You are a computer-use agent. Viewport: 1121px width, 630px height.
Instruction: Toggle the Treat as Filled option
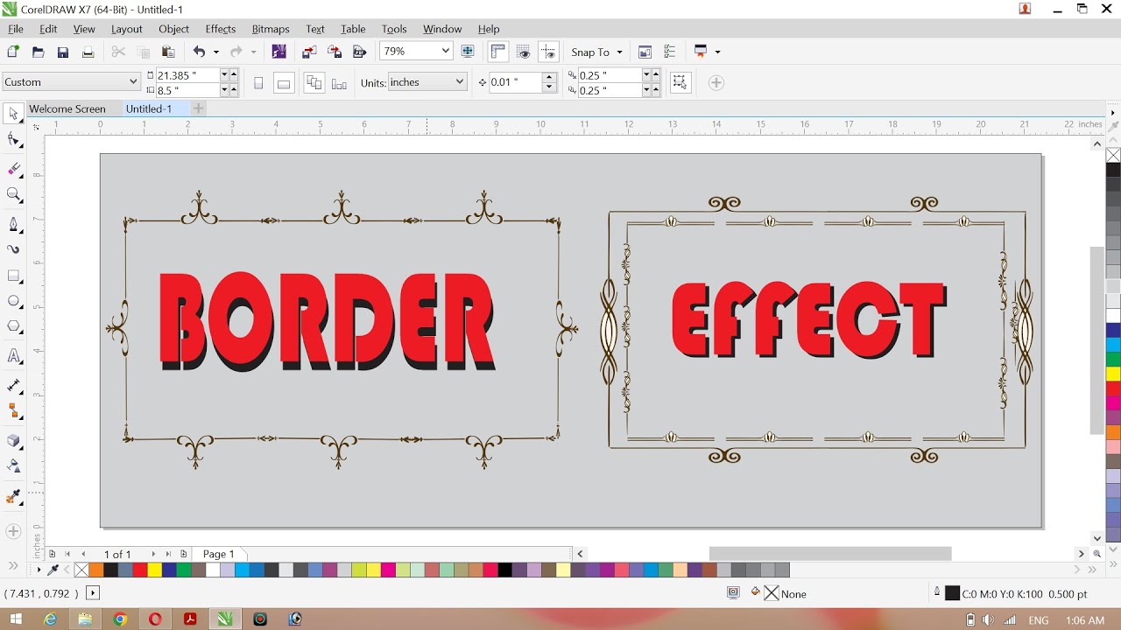point(680,82)
